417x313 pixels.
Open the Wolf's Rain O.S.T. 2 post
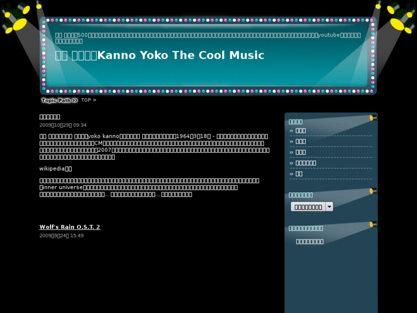(69, 227)
